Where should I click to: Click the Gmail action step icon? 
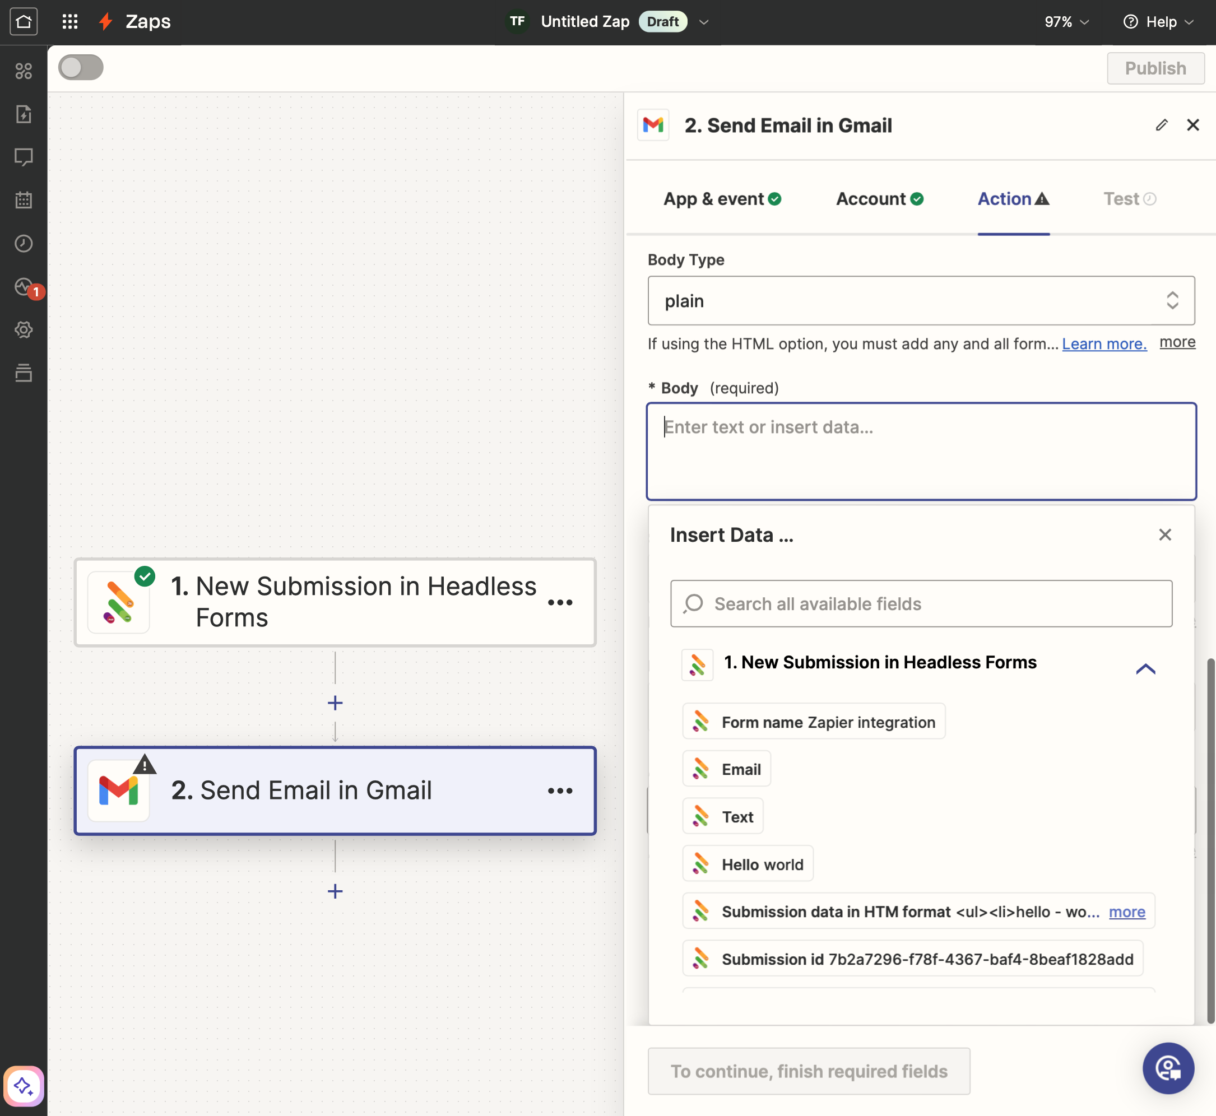[x=120, y=790]
